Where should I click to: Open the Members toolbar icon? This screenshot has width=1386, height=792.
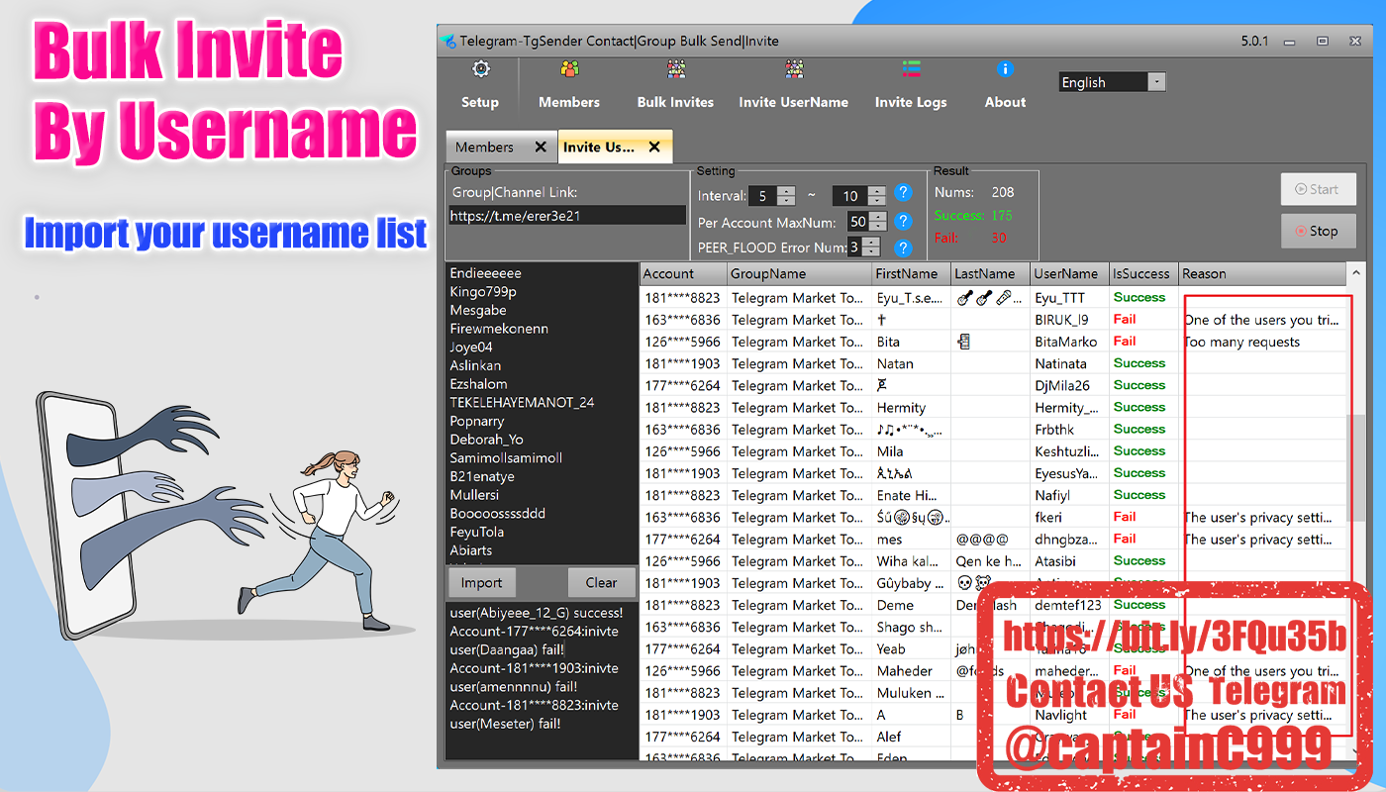pyautogui.click(x=569, y=69)
